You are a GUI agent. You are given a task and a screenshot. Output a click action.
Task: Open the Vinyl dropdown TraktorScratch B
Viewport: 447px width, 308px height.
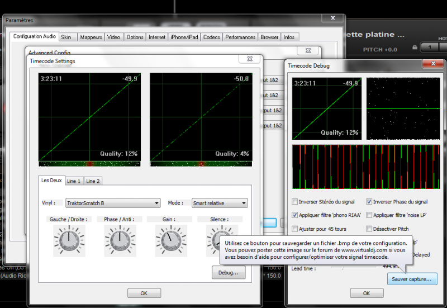coord(112,203)
